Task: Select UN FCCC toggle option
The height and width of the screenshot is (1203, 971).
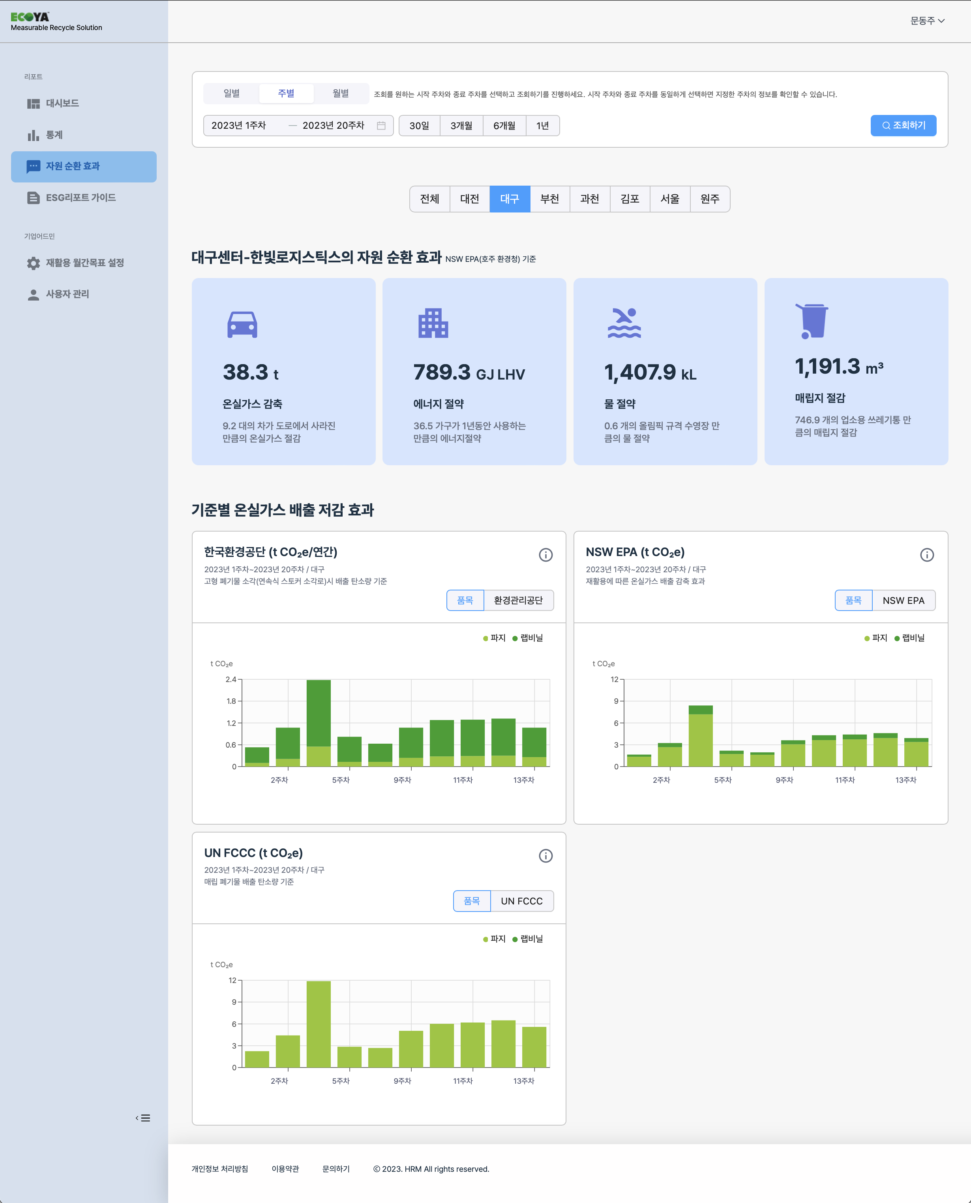Action: pos(522,901)
